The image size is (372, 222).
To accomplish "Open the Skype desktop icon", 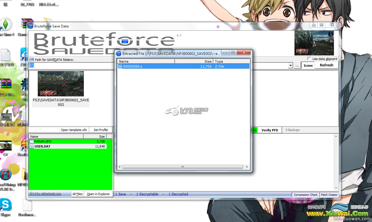I will (x=5, y=207).
